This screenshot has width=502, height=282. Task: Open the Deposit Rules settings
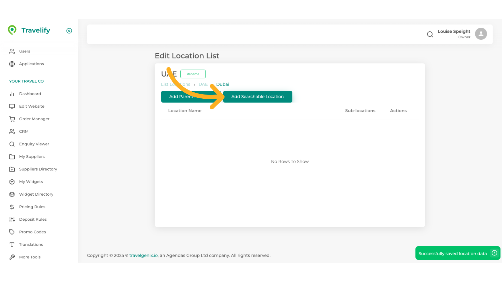pyautogui.click(x=33, y=219)
